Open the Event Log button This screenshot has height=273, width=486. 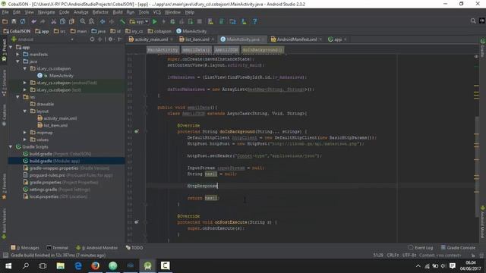421,248
